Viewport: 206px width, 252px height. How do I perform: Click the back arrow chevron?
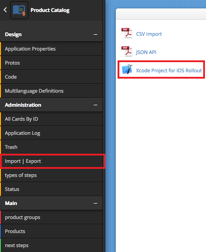click(5, 10)
